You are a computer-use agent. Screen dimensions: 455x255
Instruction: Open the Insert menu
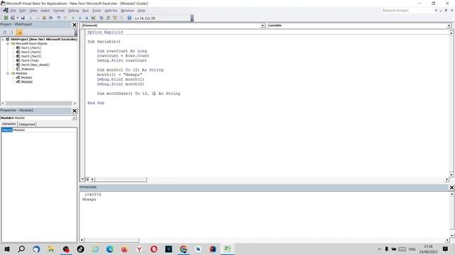(45, 11)
